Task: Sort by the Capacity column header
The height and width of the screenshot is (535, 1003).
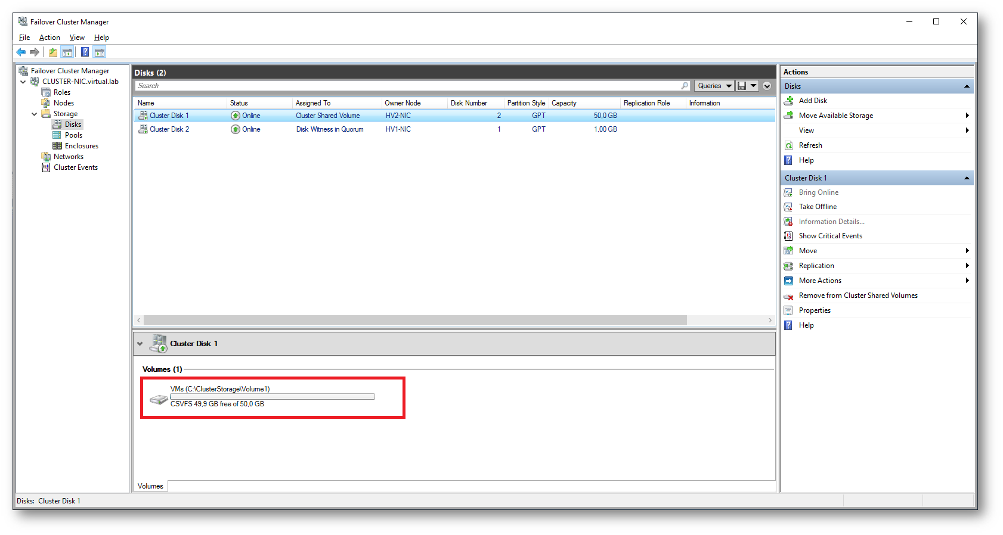Action: (x=584, y=103)
